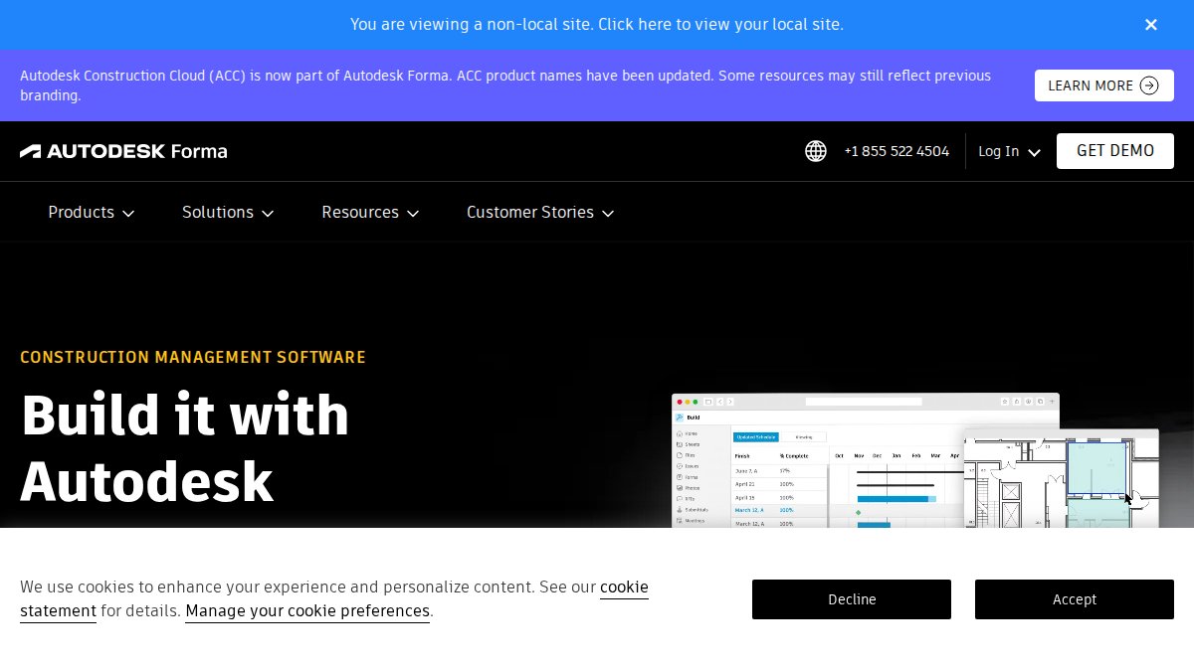The height and width of the screenshot is (671, 1194).
Task: Open the globe language selector icon
Action: tap(816, 151)
